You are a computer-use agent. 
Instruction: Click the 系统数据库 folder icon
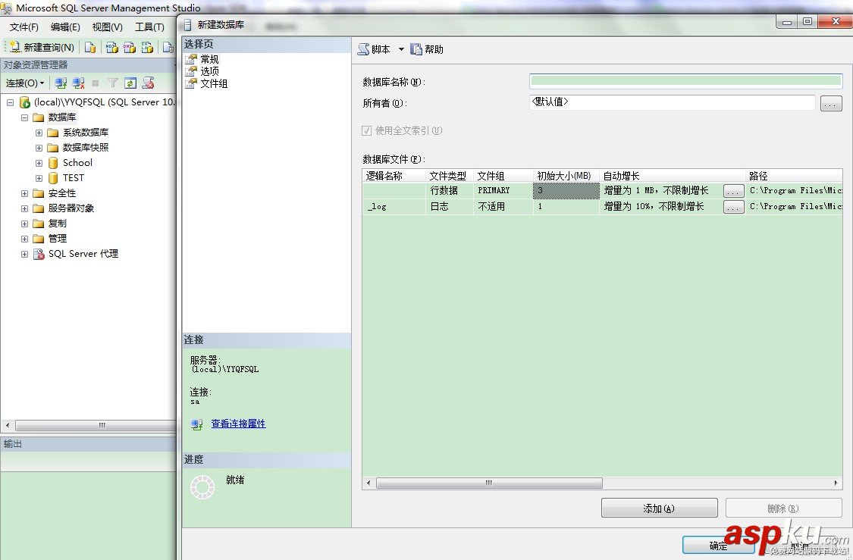[x=53, y=133]
